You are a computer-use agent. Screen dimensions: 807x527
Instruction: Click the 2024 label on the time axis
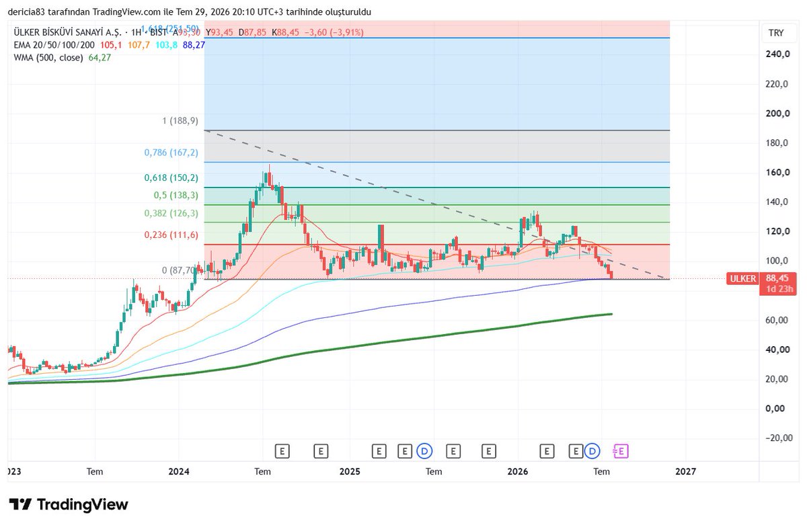tap(180, 472)
